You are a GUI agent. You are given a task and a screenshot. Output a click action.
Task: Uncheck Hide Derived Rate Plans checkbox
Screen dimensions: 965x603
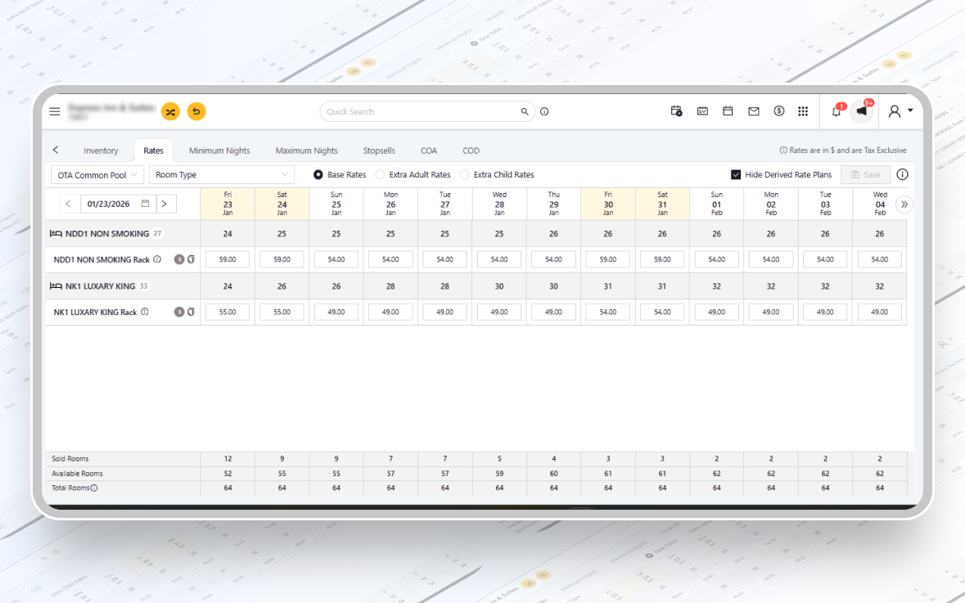(736, 174)
